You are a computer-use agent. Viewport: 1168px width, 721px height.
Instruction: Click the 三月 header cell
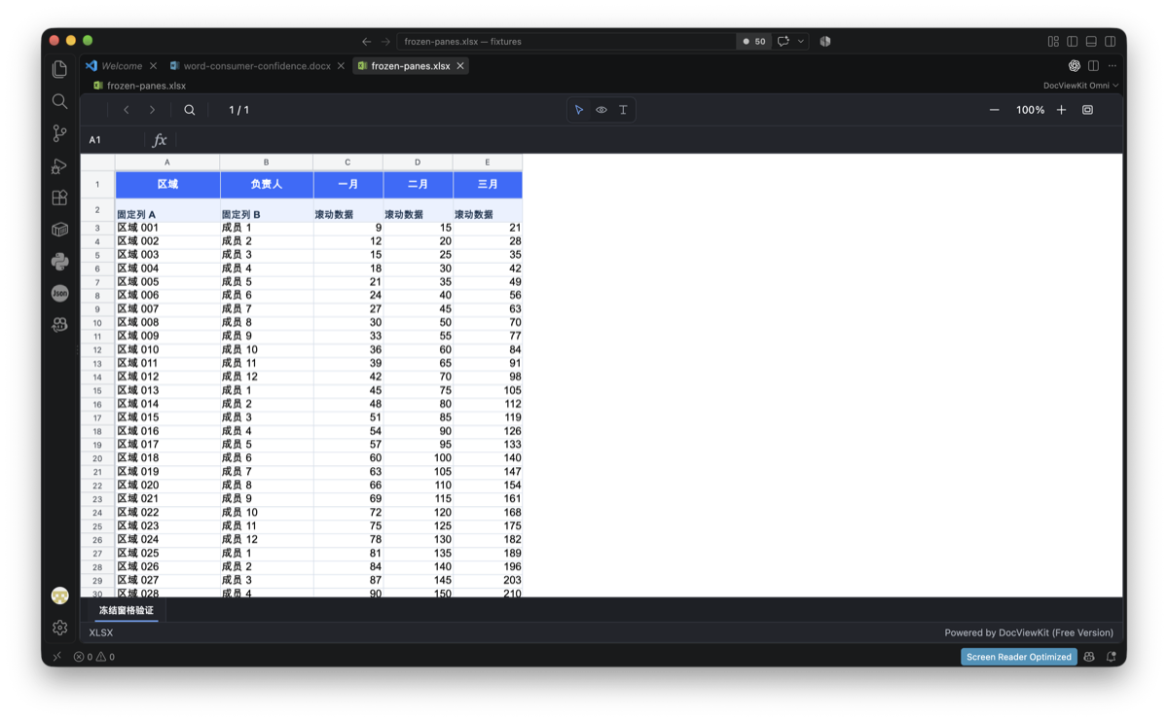[488, 184]
